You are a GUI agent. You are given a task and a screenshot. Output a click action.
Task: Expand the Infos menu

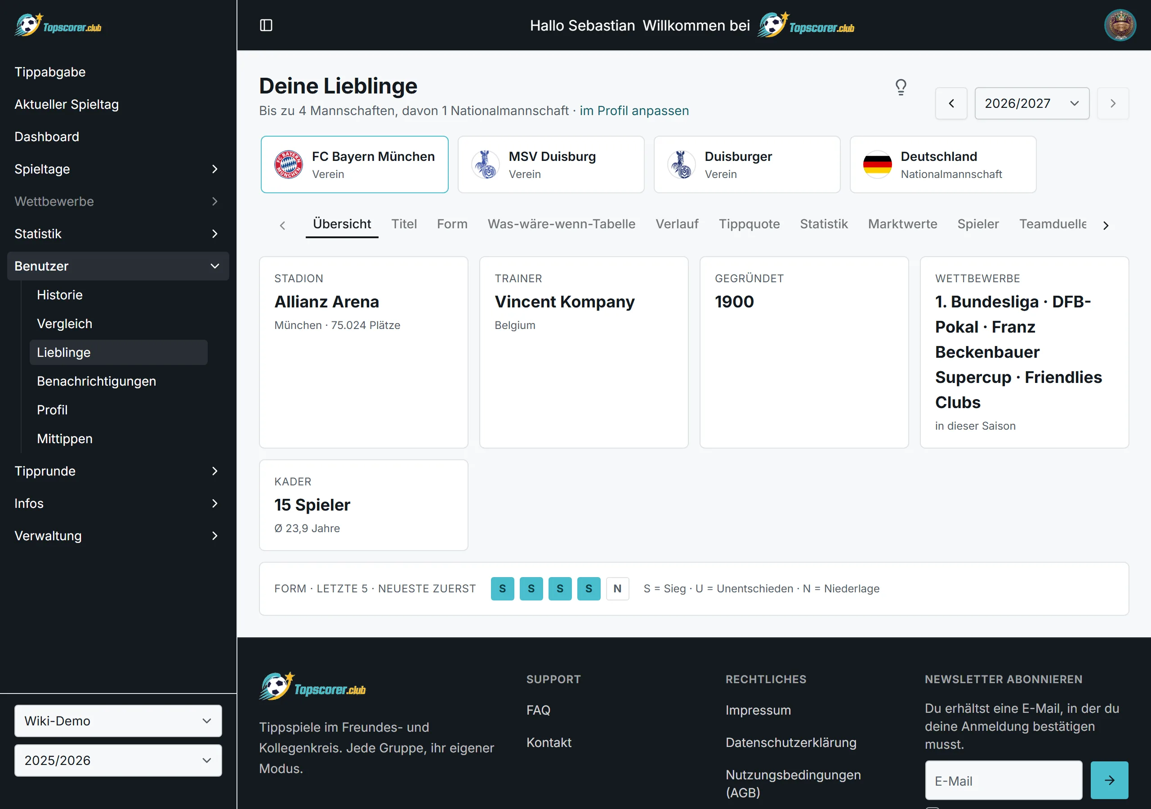[118, 503]
